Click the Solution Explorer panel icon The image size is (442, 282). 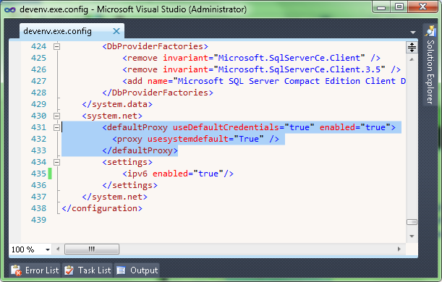(x=430, y=30)
